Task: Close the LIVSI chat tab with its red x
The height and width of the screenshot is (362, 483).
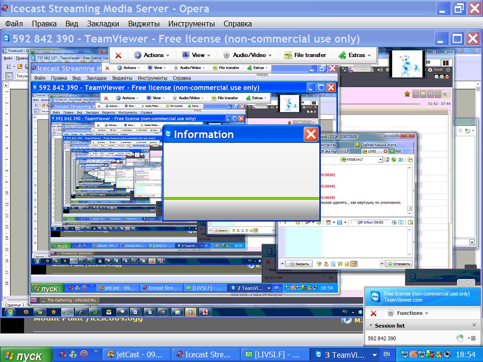Action: tap(385, 151)
